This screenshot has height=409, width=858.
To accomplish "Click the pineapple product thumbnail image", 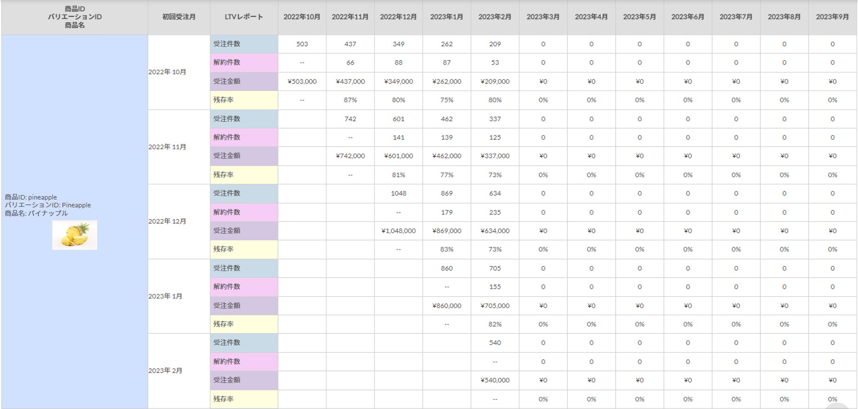I will pyautogui.click(x=74, y=235).
